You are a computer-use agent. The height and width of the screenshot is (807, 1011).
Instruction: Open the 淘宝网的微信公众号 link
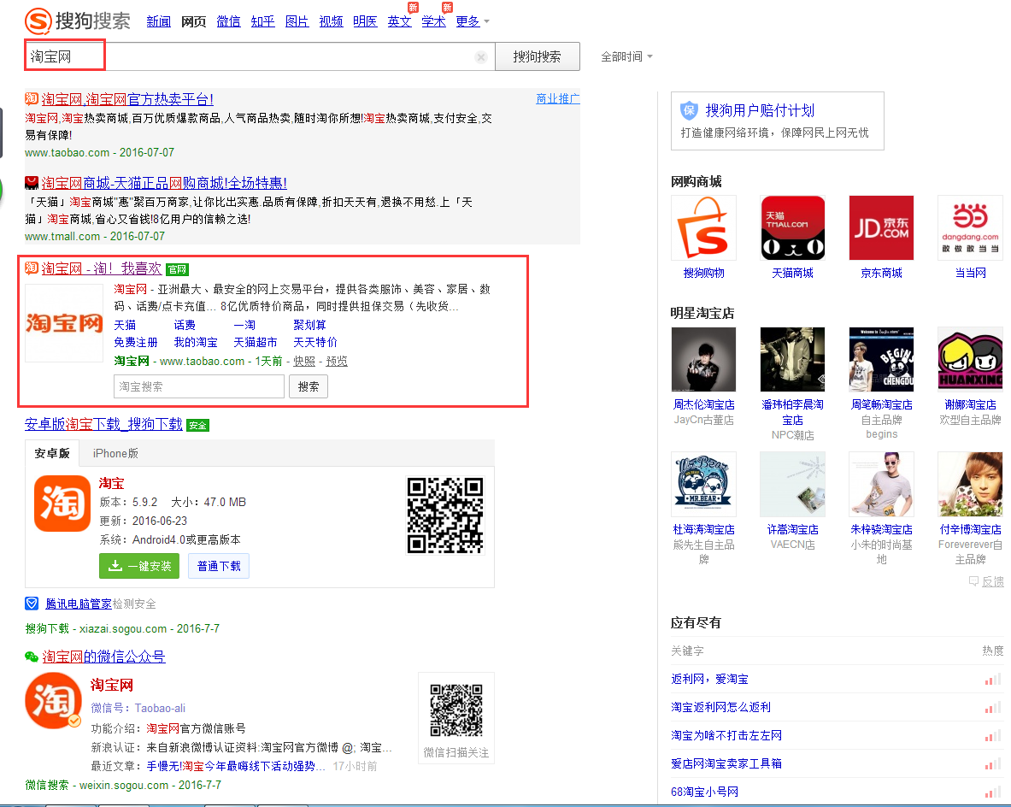tap(103, 656)
